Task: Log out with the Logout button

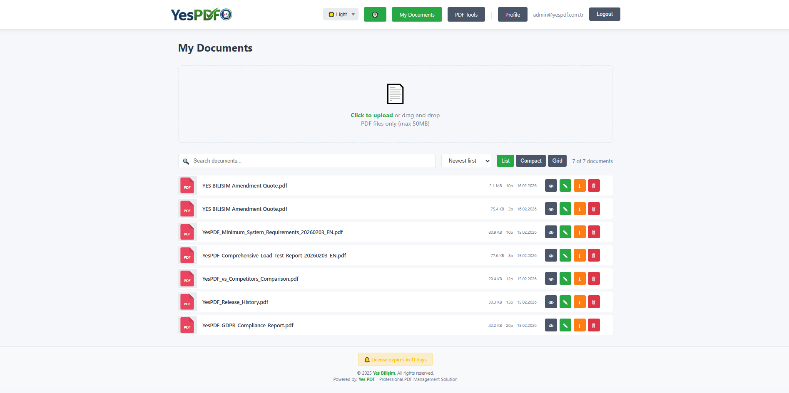Action: (605, 14)
